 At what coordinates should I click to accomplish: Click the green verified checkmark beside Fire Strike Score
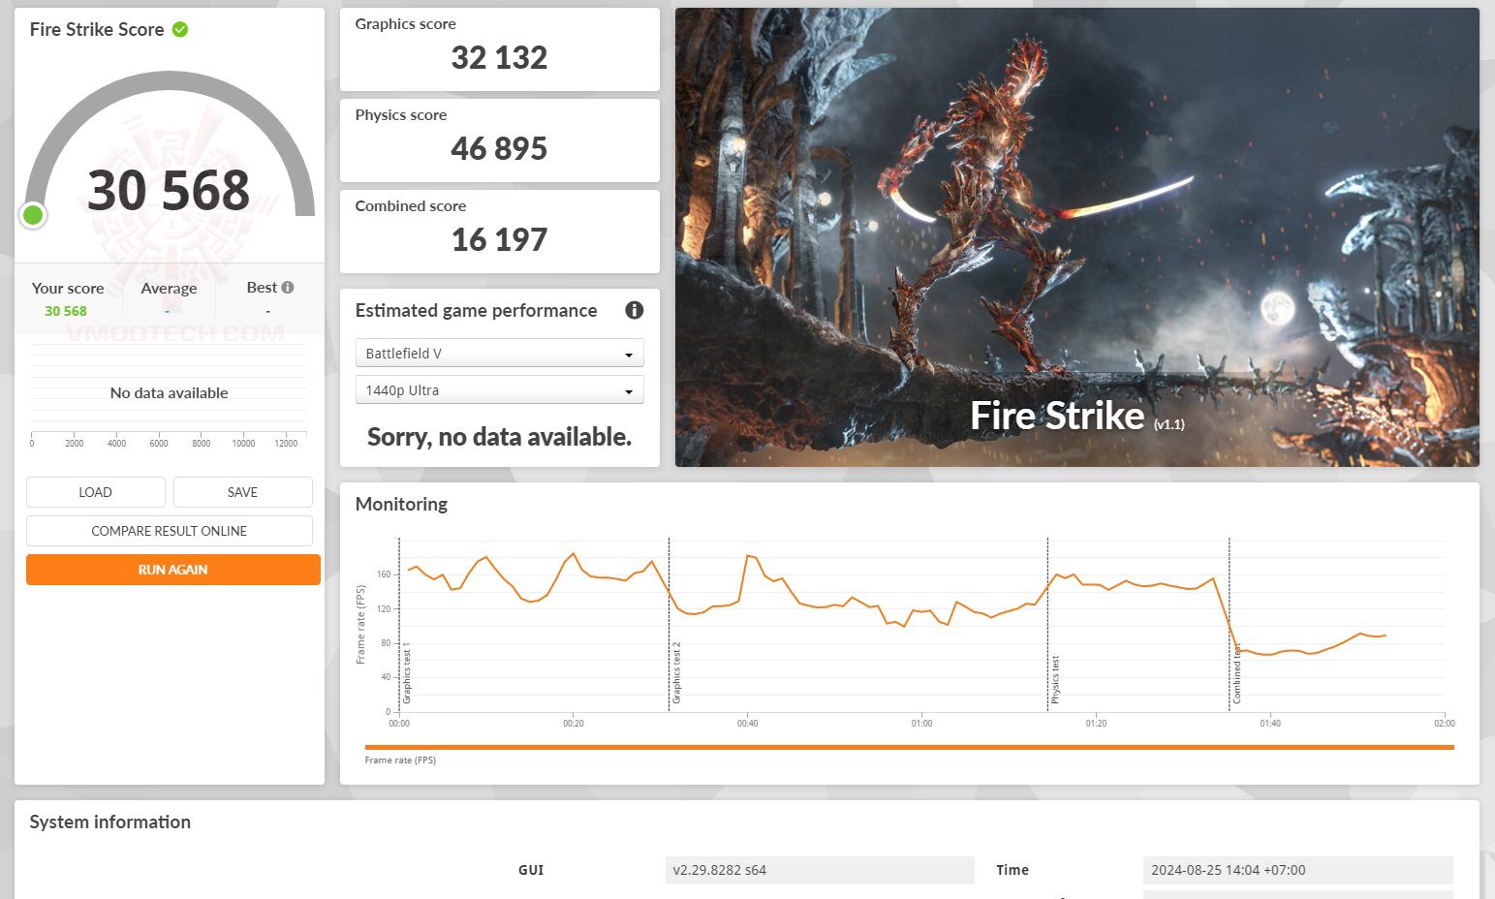pyautogui.click(x=178, y=29)
